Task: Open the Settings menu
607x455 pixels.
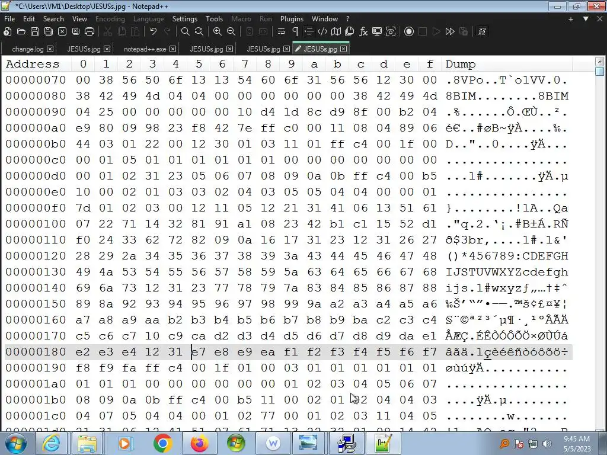Action: [185, 18]
